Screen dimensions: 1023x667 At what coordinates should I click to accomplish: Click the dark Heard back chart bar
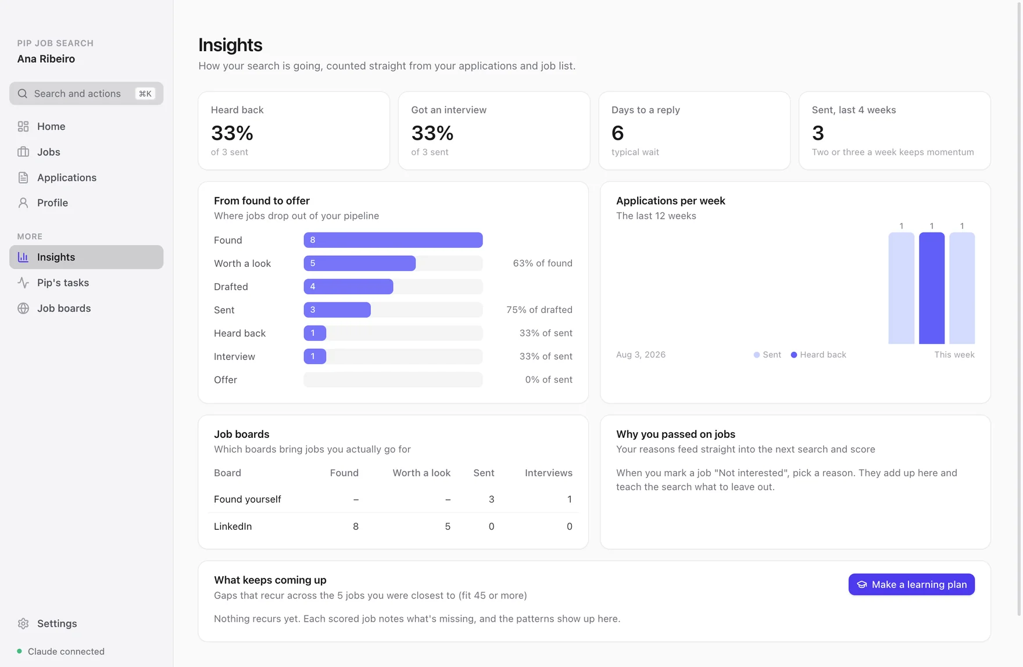point(932,288)
